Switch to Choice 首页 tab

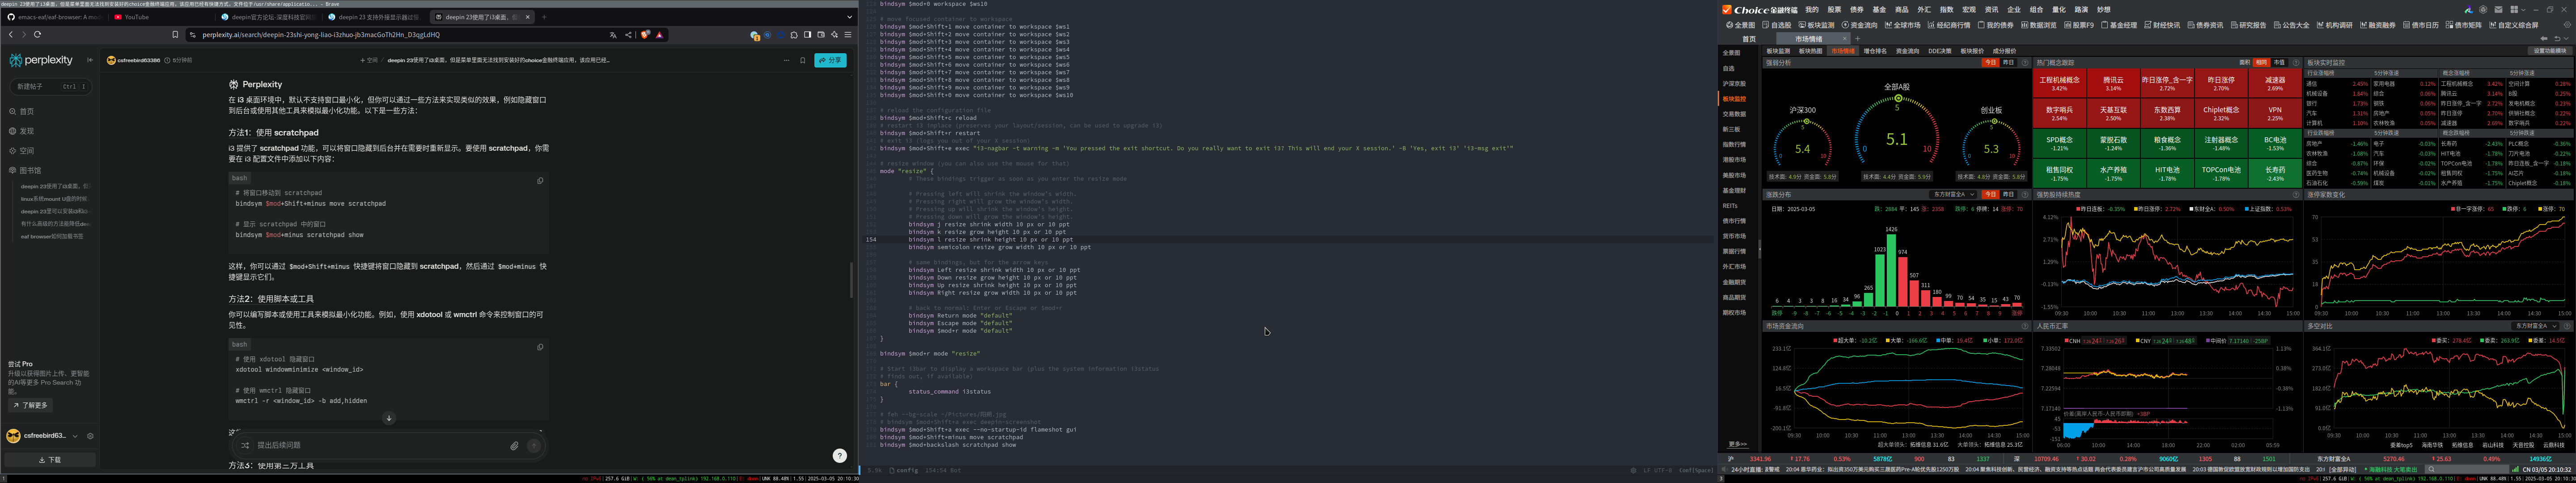click(1749, 39)
